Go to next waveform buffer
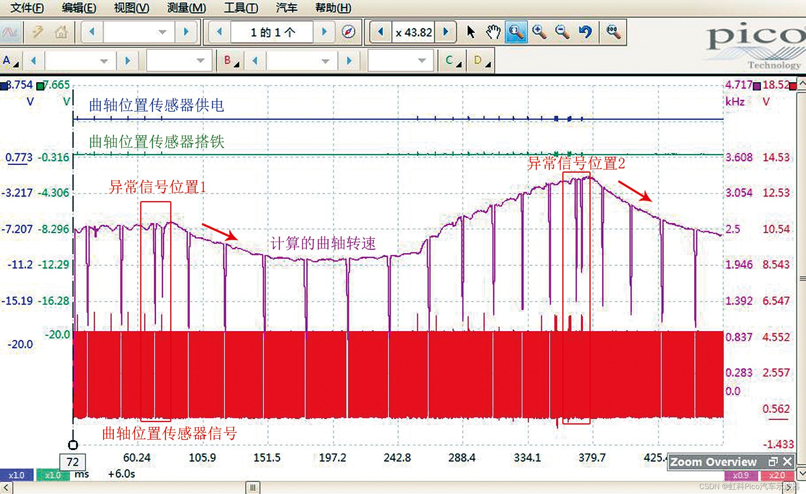The width and height of the screenshot is (806, 494). click(324, 32)
